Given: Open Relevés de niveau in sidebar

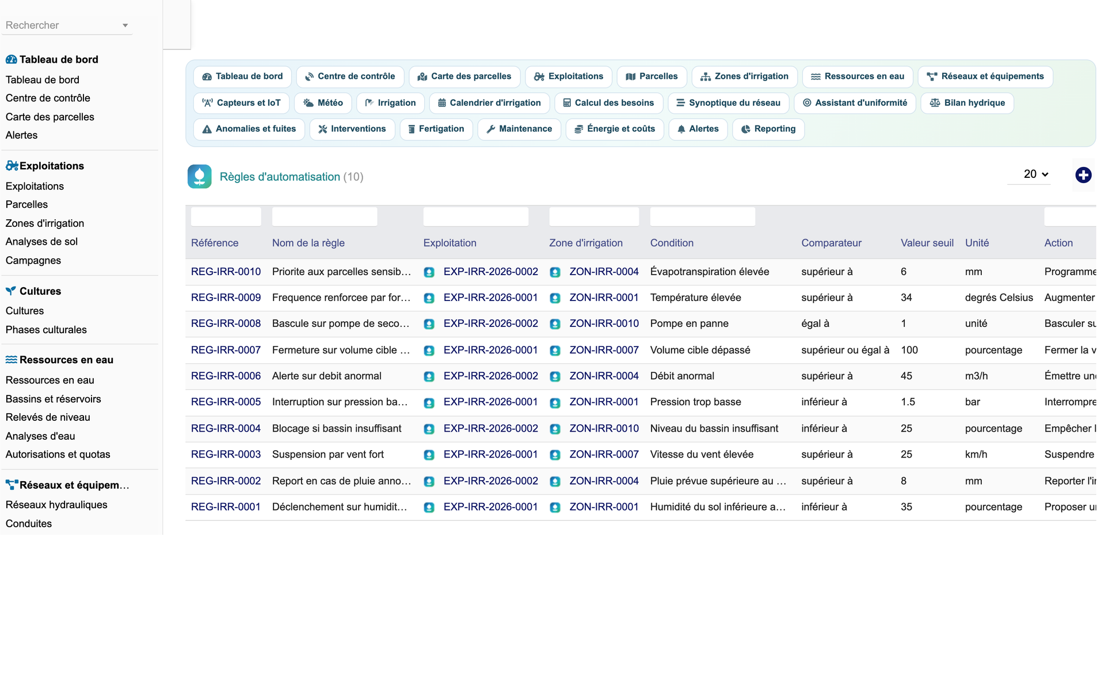Looking at the screenshot, I should point(48,417).
